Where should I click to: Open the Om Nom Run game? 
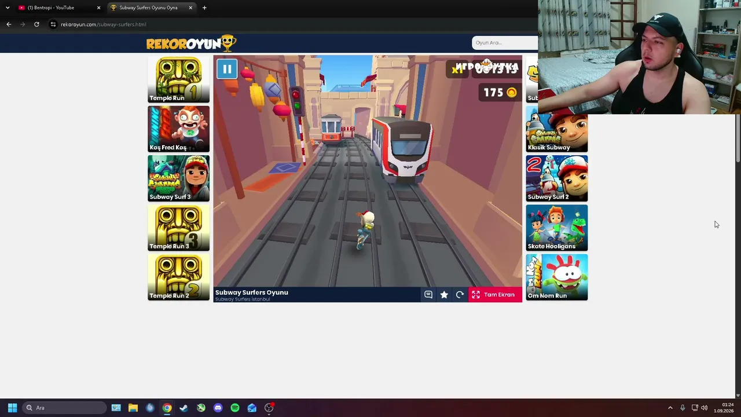click(x=556, y=277)
